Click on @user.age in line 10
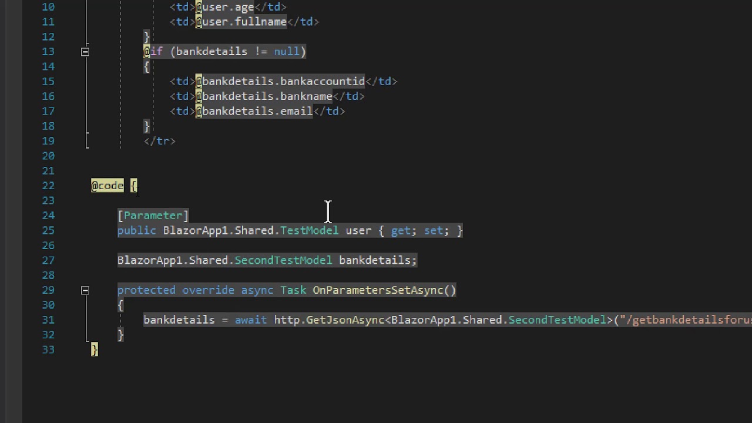This screenshot has width=752, height=423. pos(225,7)
